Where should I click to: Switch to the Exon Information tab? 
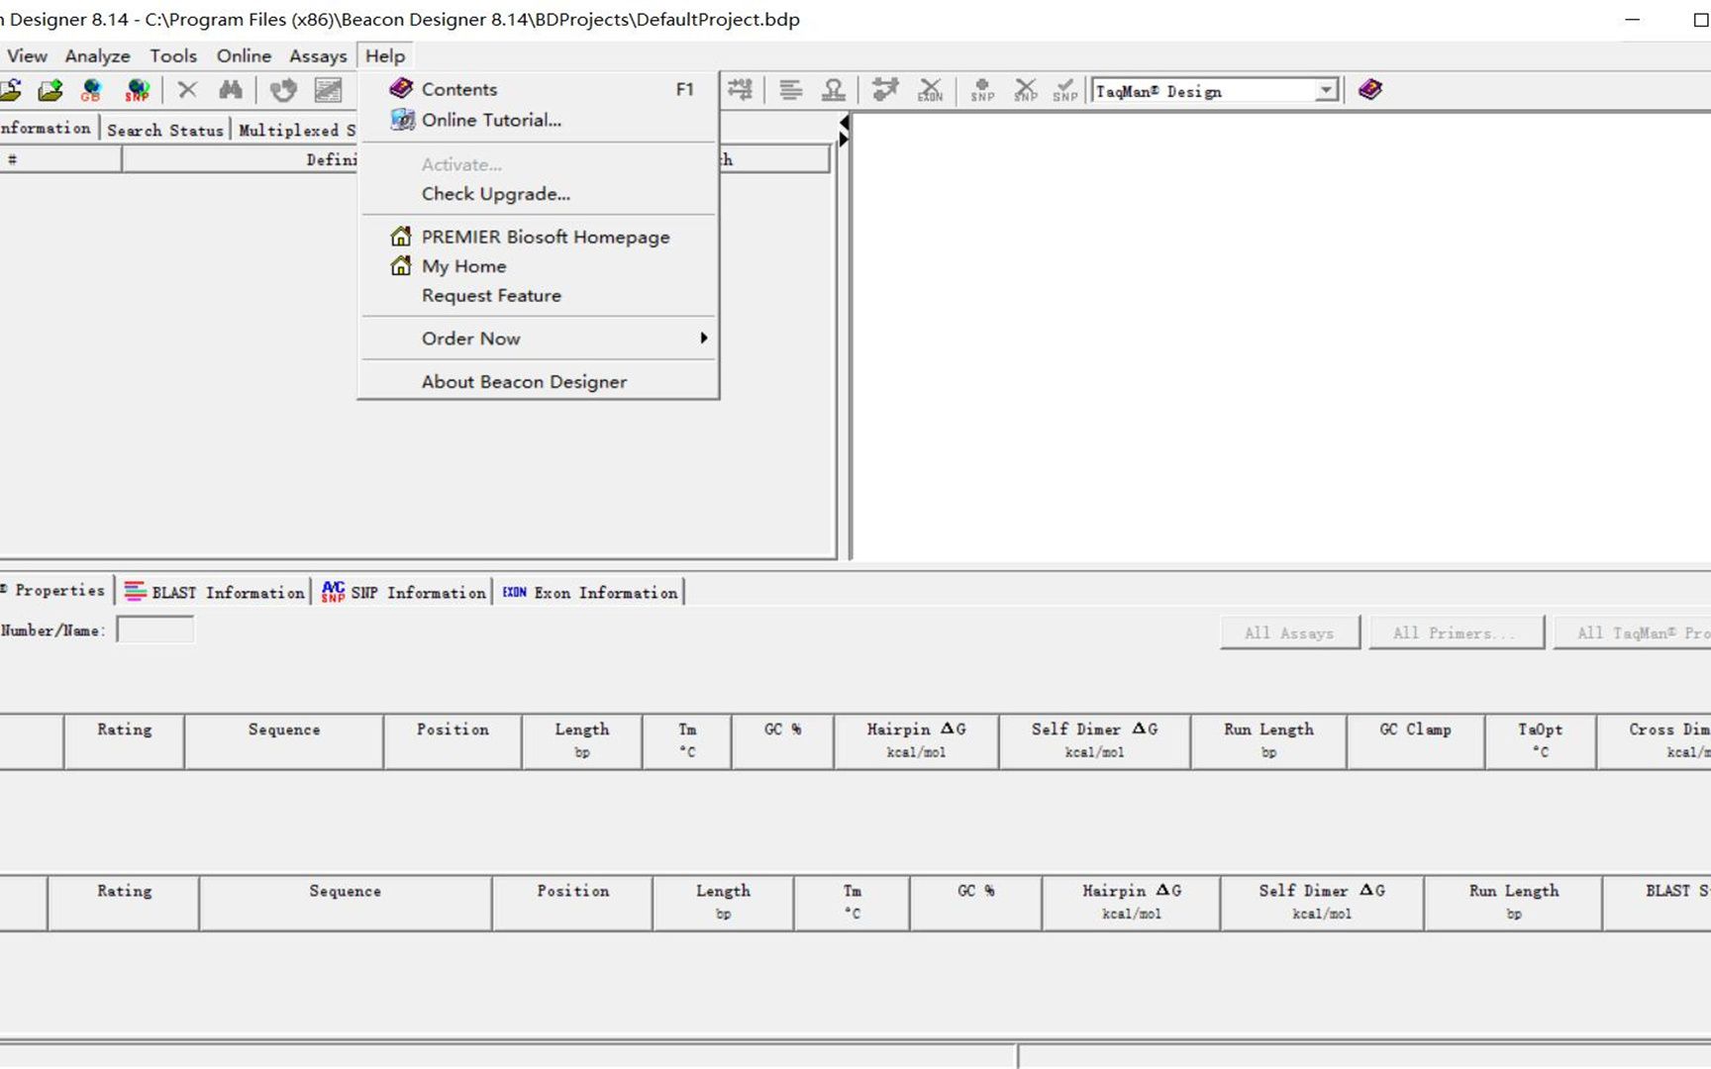(x=590, y=592)
